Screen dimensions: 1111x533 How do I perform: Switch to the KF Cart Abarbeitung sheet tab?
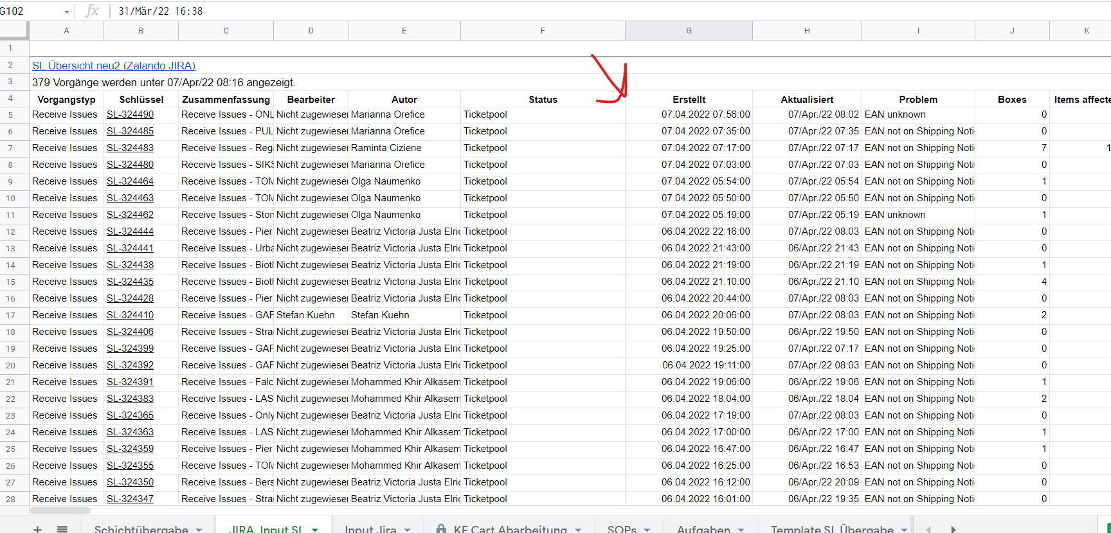[x=510, y=528]
